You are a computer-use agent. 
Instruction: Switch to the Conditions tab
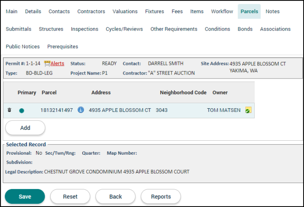[217, 29]
